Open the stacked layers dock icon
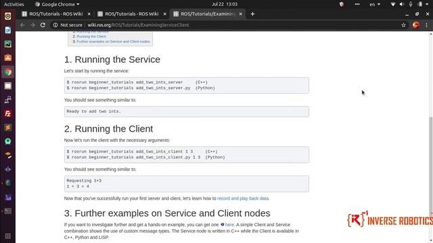433x243 pixels. [x=7, y=155]
